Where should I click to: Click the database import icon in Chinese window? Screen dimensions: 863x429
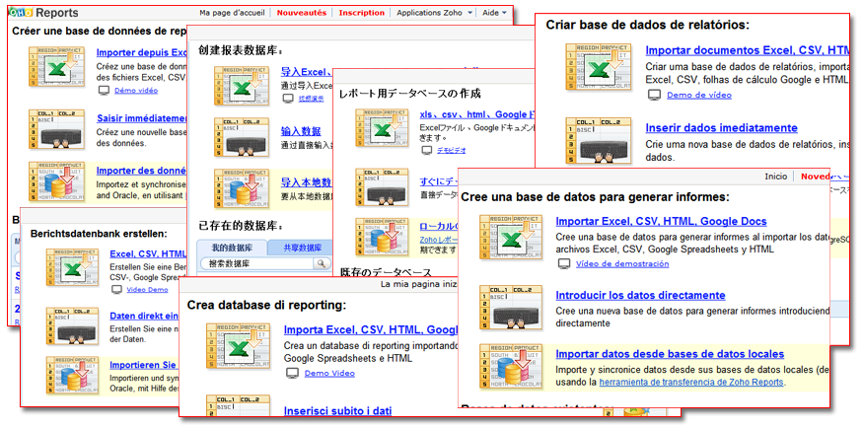tap(242, 188)
